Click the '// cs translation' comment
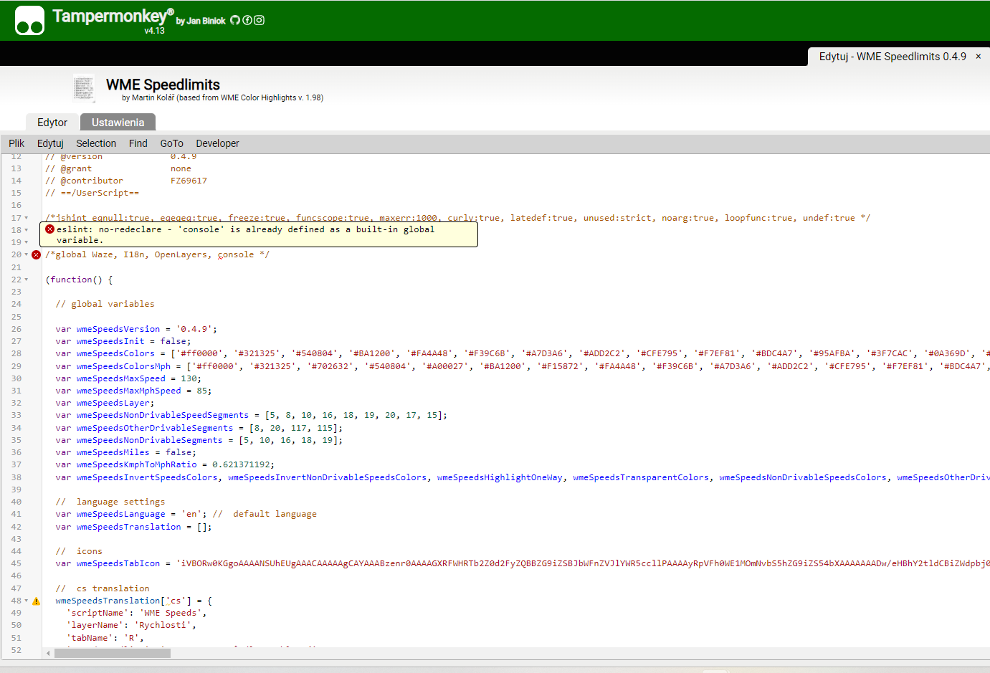 (x=103, y=588)
